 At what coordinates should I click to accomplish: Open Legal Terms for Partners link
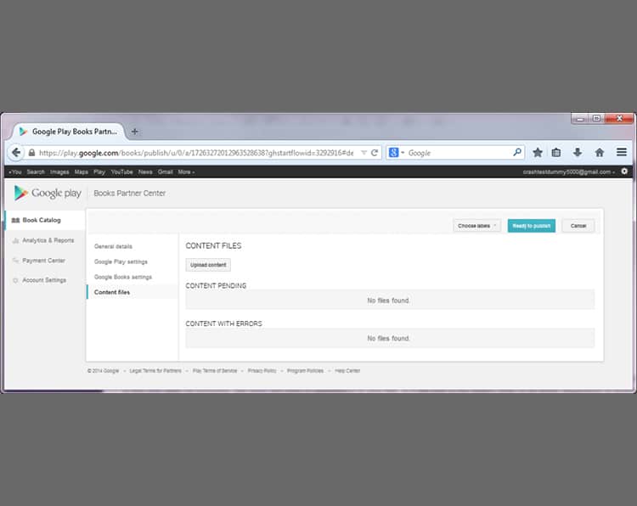point(155,371)
